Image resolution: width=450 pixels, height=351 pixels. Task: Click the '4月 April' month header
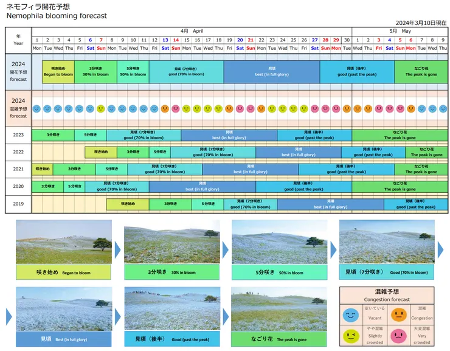pos(192,31)
